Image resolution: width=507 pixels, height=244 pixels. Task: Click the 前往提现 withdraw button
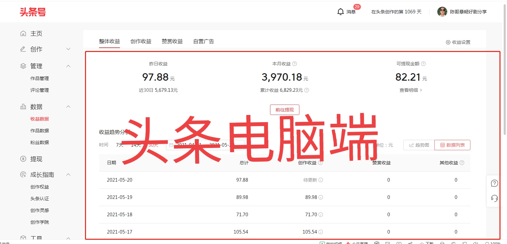pos(285,109)
